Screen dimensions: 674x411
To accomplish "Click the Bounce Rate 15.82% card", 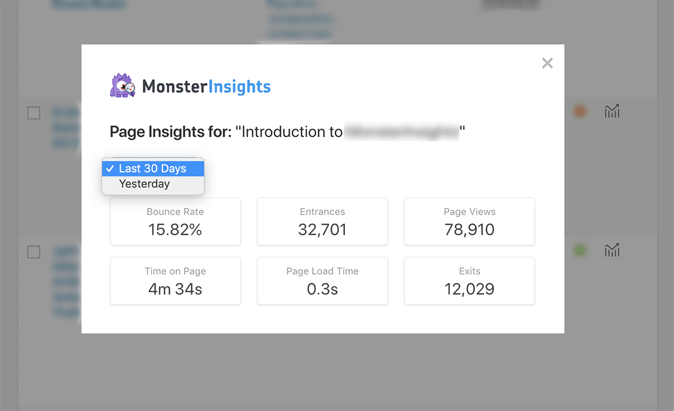I will pos(175,221).
